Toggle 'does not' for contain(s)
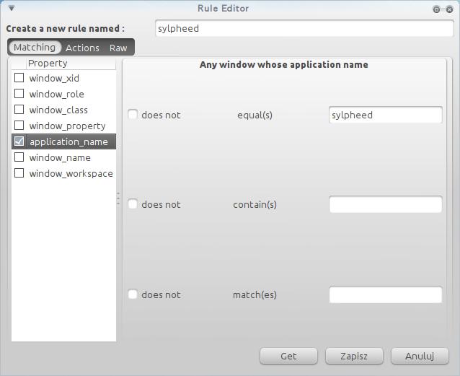Image resolution: width=460 pixels, height=376 pixels. pyautogui.click(x=133, y=204)
